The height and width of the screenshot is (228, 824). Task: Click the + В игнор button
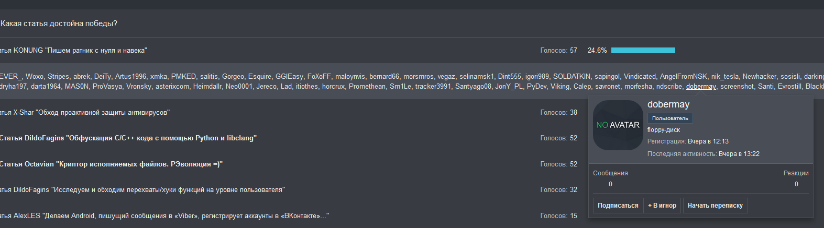[x=662, y=206]
